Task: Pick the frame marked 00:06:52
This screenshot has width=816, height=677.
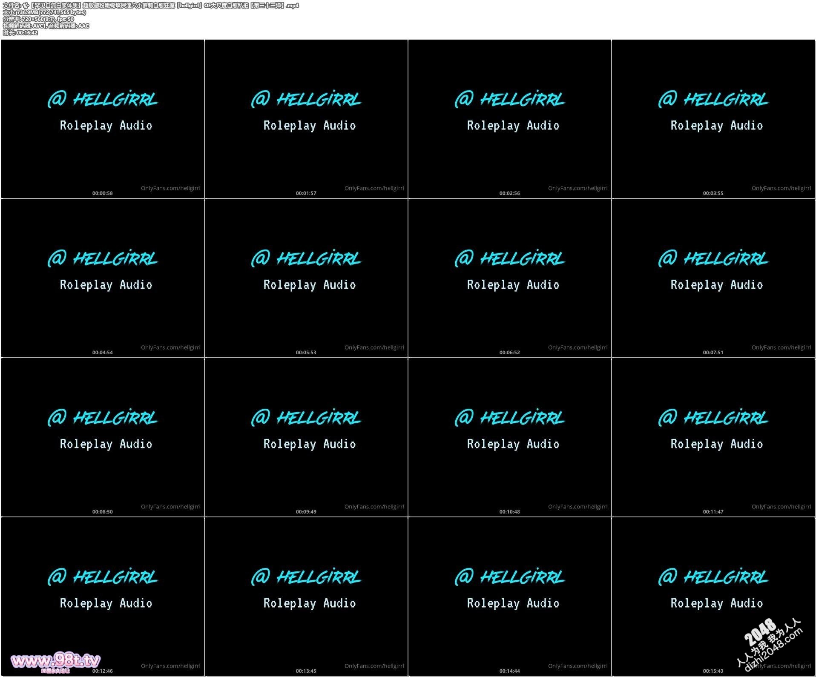Action: pyautogui.click(x=510, y=278)
